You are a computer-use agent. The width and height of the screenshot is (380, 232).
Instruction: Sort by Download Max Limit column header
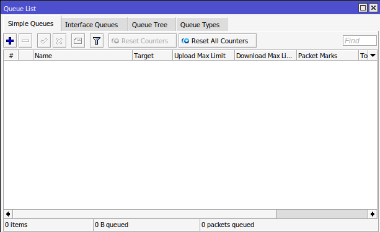pyautogui.click(x=265, y=56)
